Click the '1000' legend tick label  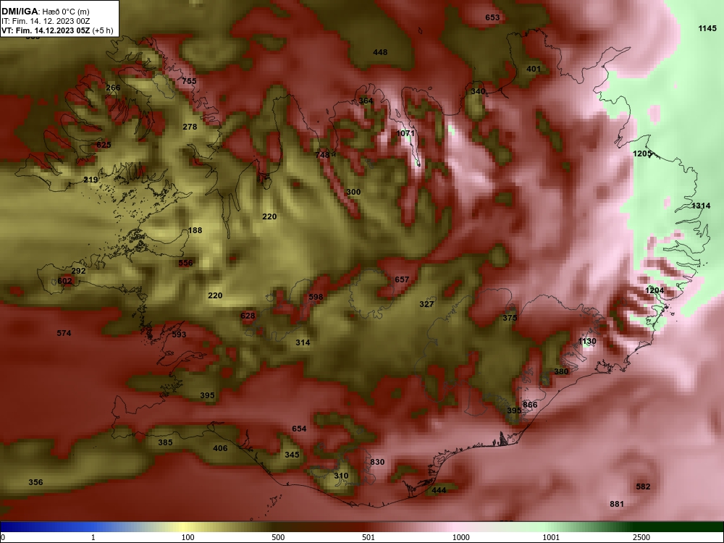click(x=460, y=537)
